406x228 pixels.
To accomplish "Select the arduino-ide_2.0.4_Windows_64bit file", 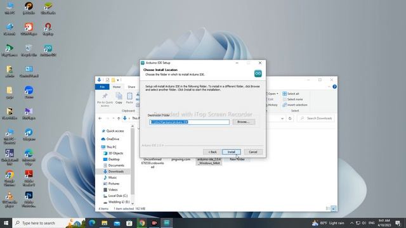I will coord(209,161).
